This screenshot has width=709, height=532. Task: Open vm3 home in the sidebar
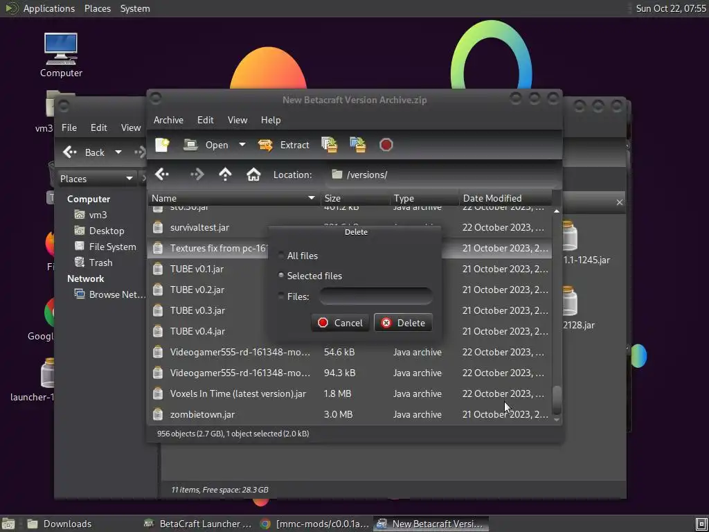point(98,215)
